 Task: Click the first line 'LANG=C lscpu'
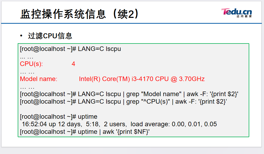[70, 49]
